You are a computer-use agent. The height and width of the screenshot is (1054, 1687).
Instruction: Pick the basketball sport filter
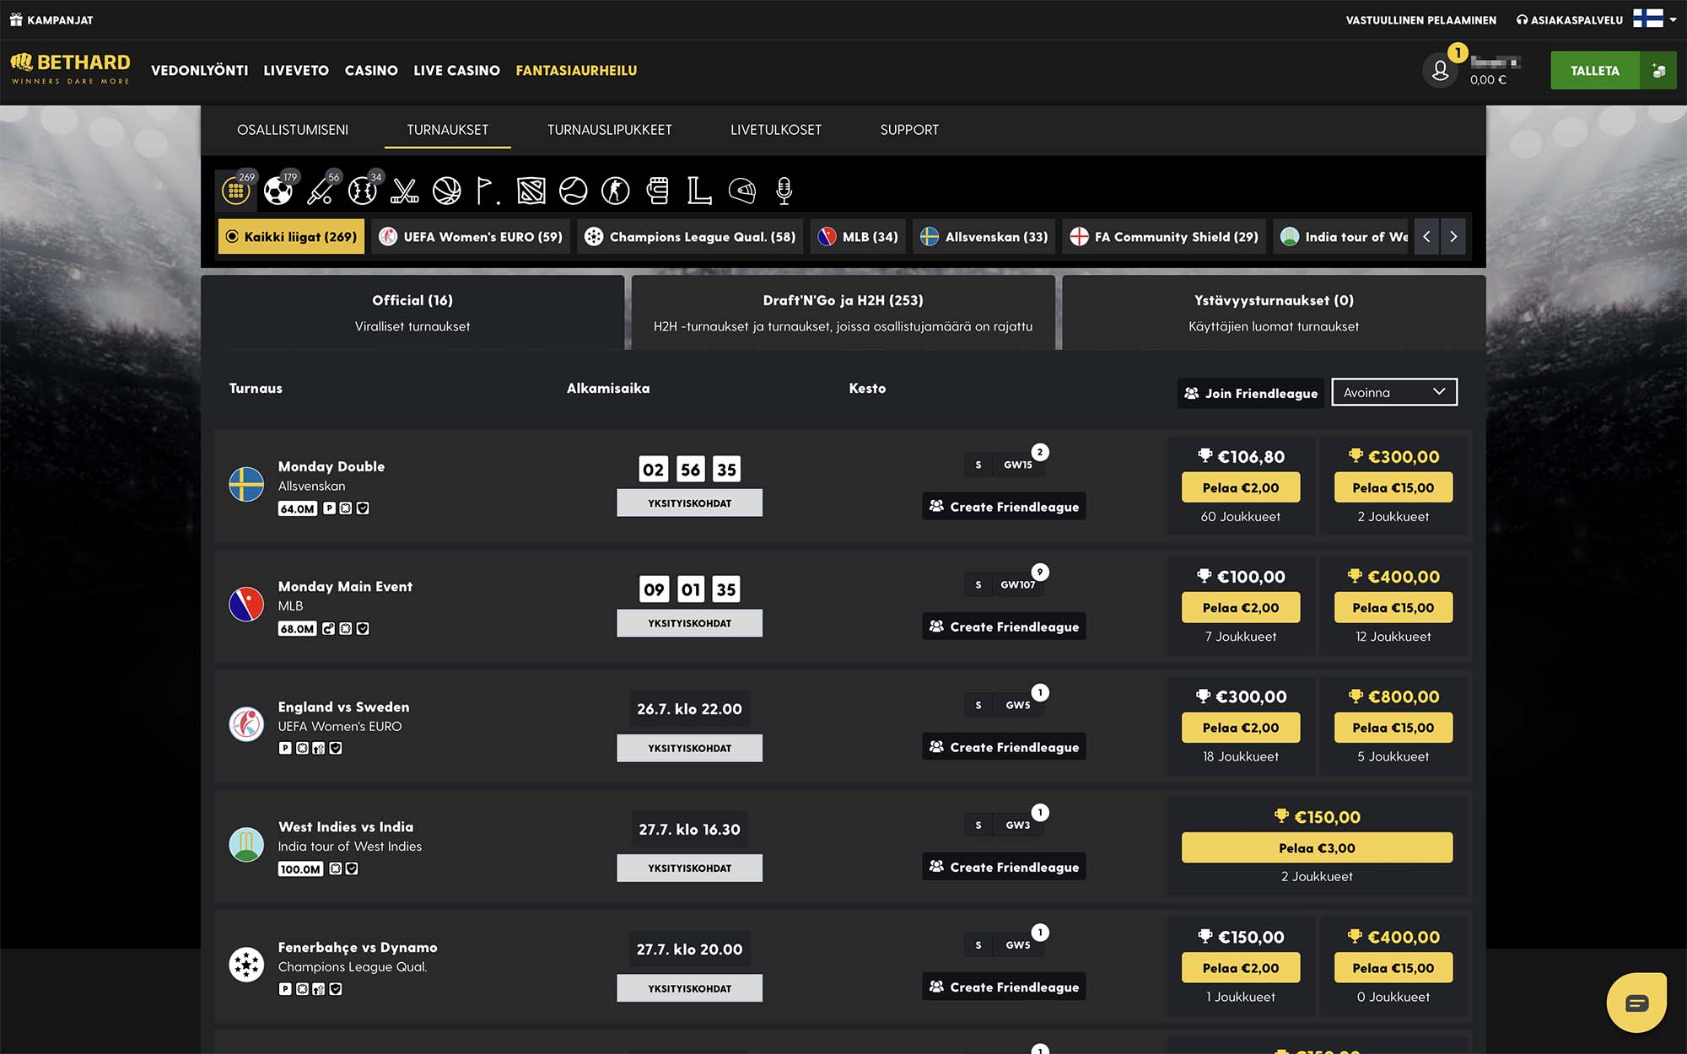(447, 191)
